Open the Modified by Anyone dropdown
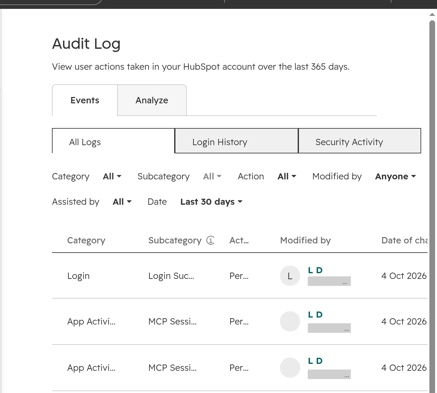Viewport: 437px width, 393px height. (396, 176)
